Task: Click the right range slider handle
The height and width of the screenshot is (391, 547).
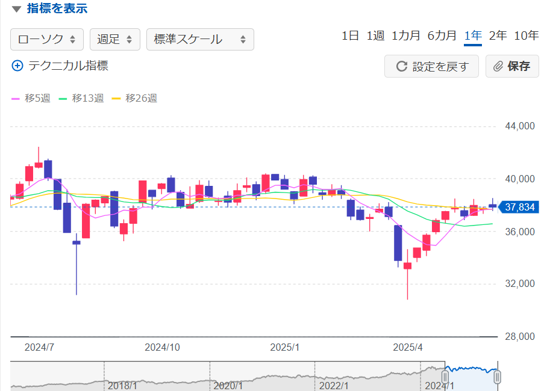Action: (x=498, y=377)
